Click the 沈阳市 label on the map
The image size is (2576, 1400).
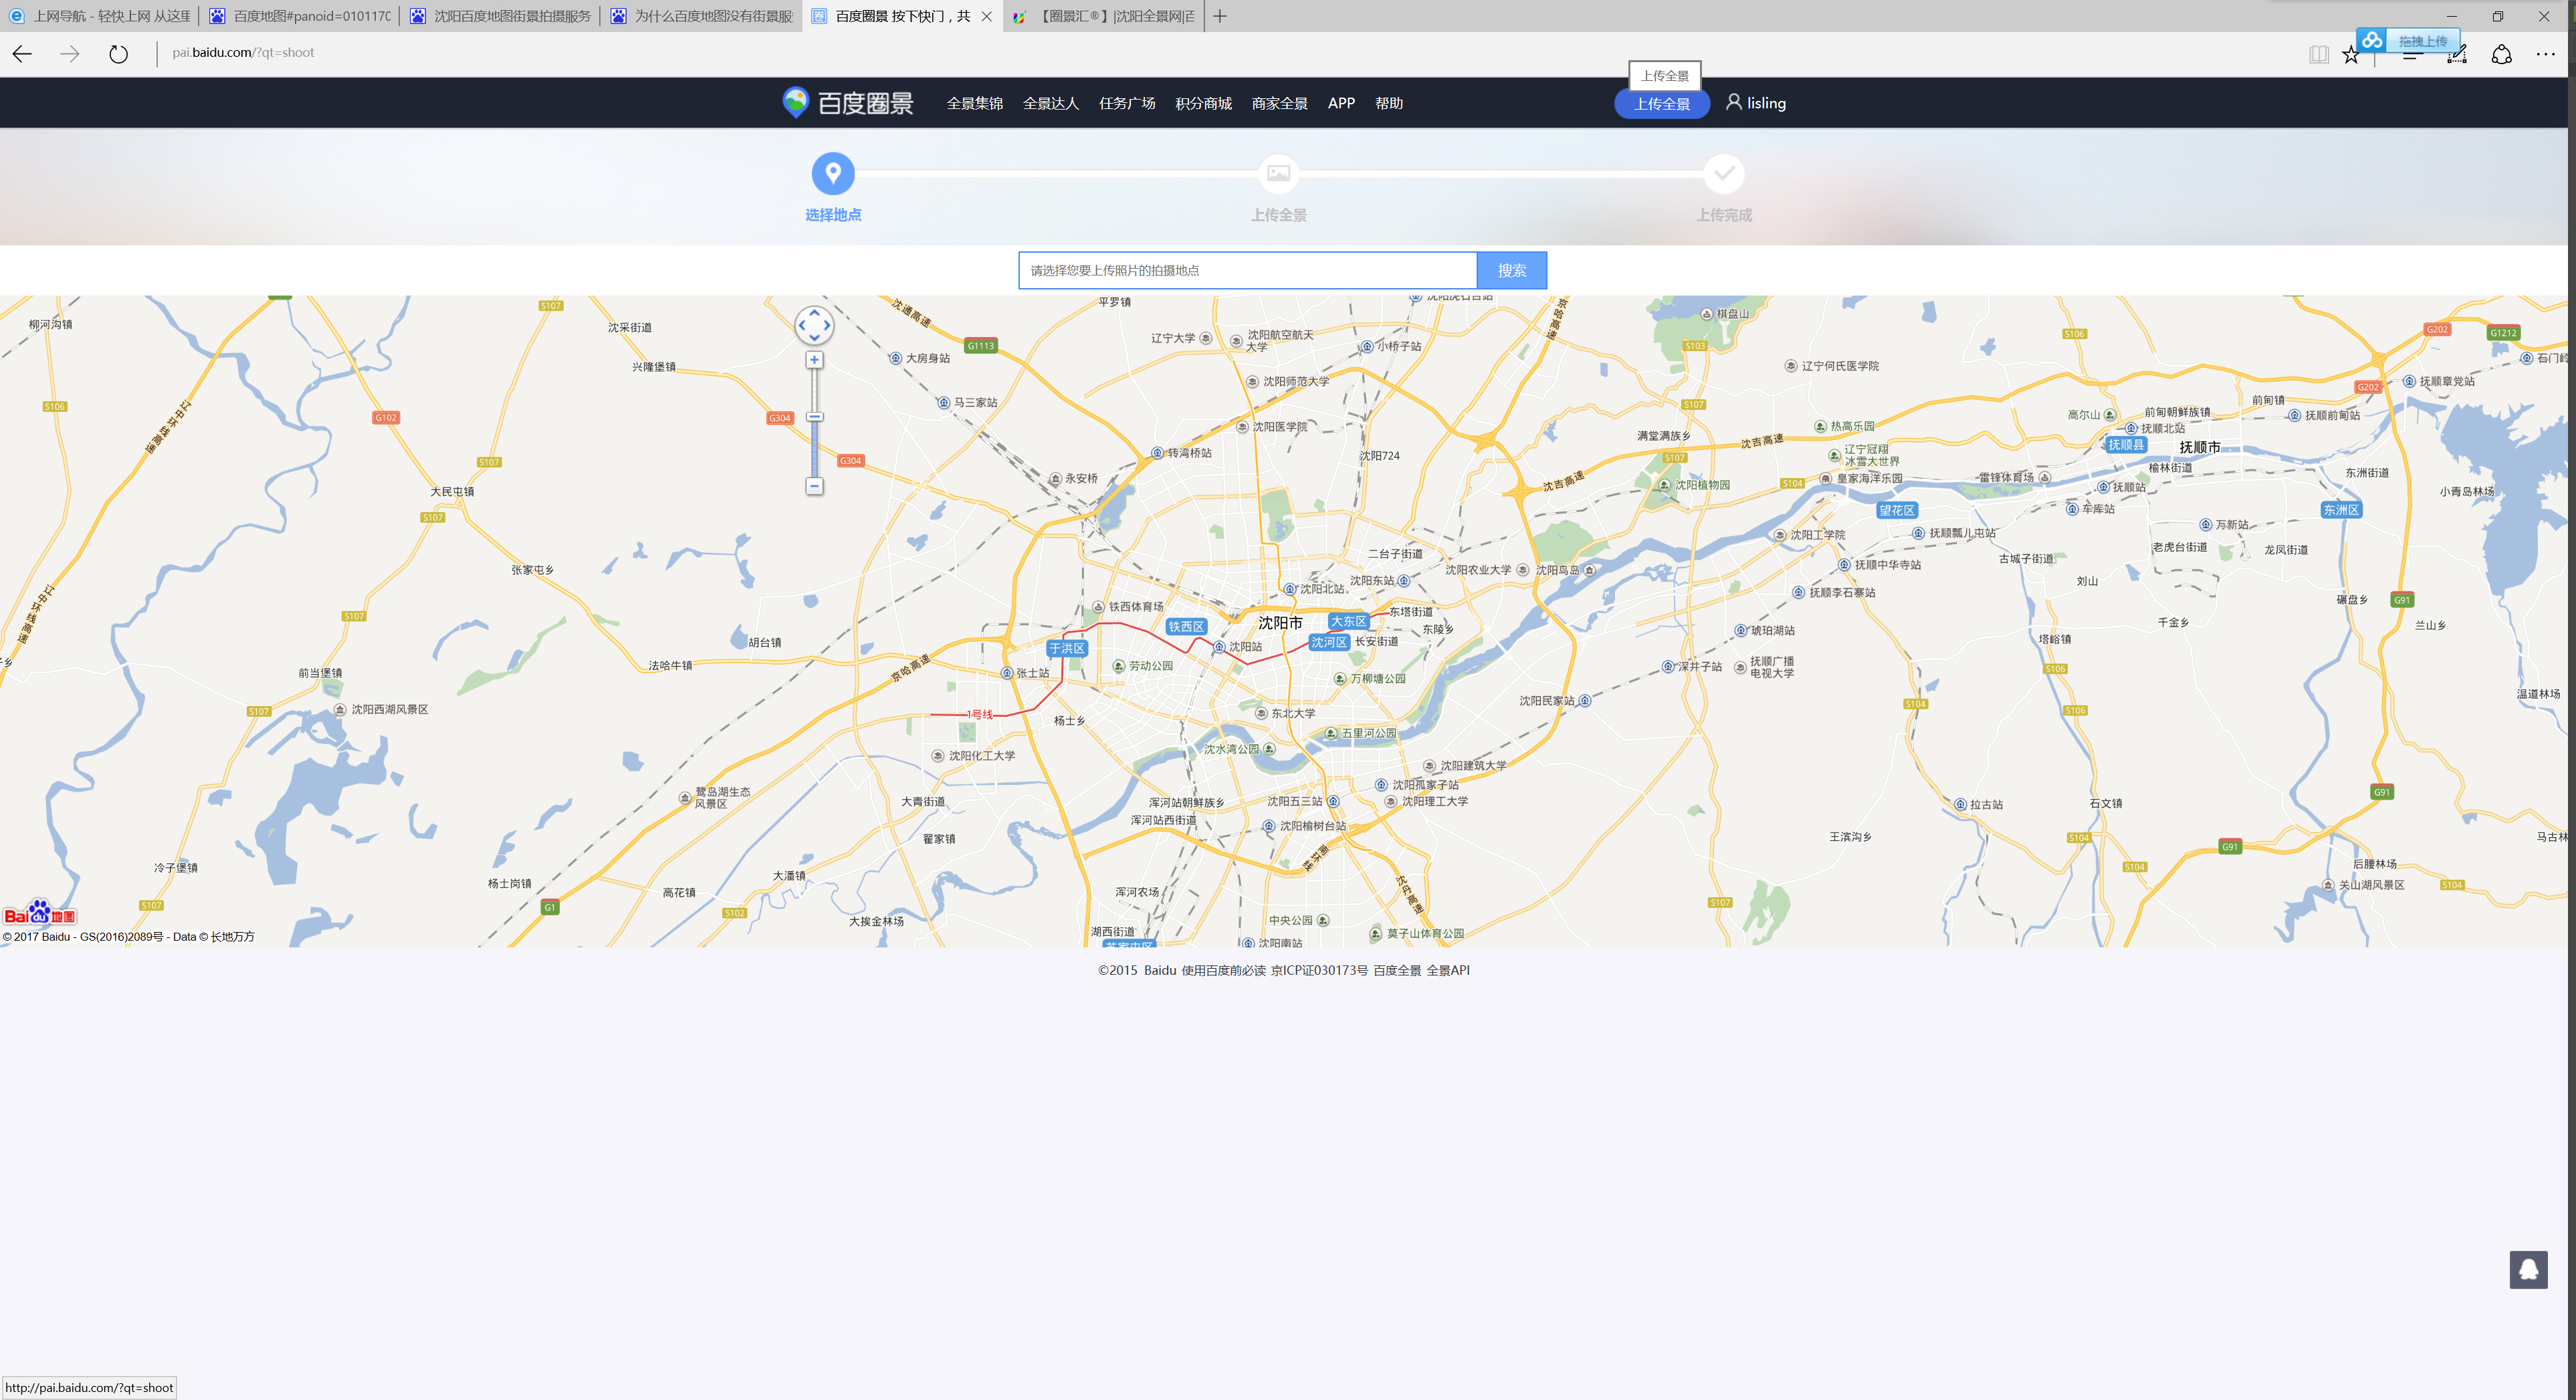[1280, 622]
